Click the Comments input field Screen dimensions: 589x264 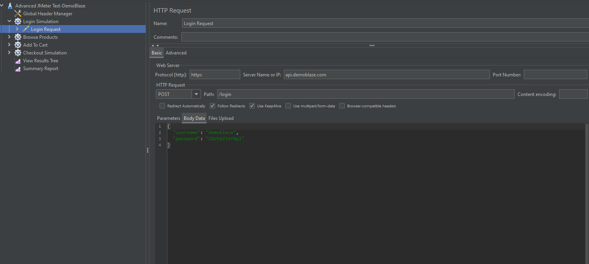(385, 37)
